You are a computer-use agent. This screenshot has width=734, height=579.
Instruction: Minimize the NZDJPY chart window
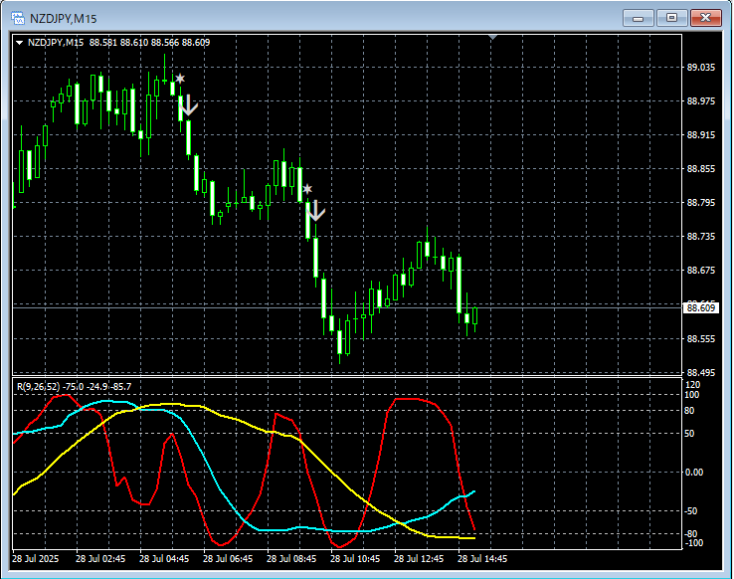[x=638, y=18]
